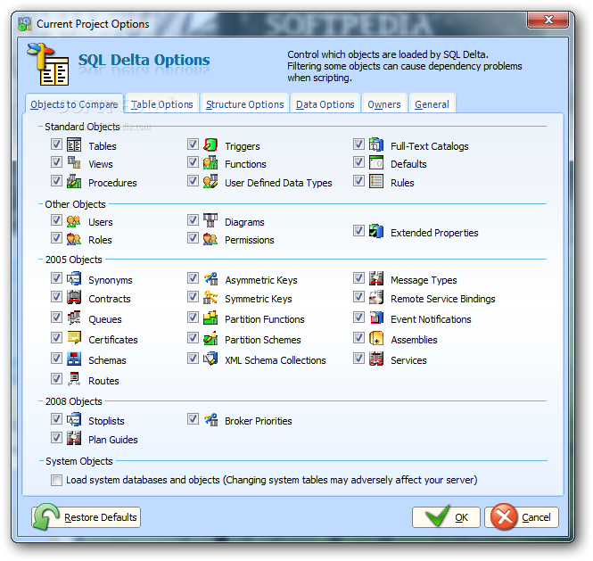This screenshot has width=593, height=561.
Task: Toggle the Rules checkbox
Action: click(358, 181)
